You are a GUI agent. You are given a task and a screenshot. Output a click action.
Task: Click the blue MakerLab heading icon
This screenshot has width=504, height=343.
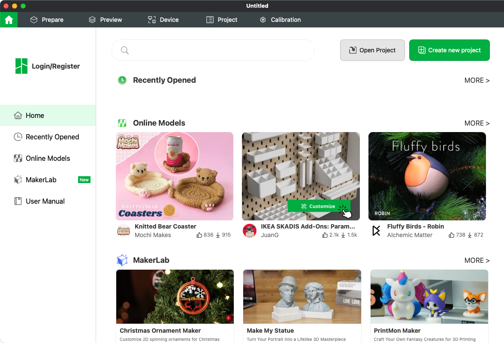point(122,260)
